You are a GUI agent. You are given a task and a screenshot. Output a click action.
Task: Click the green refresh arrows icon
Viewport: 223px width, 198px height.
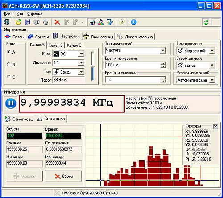tap(206, 22)
